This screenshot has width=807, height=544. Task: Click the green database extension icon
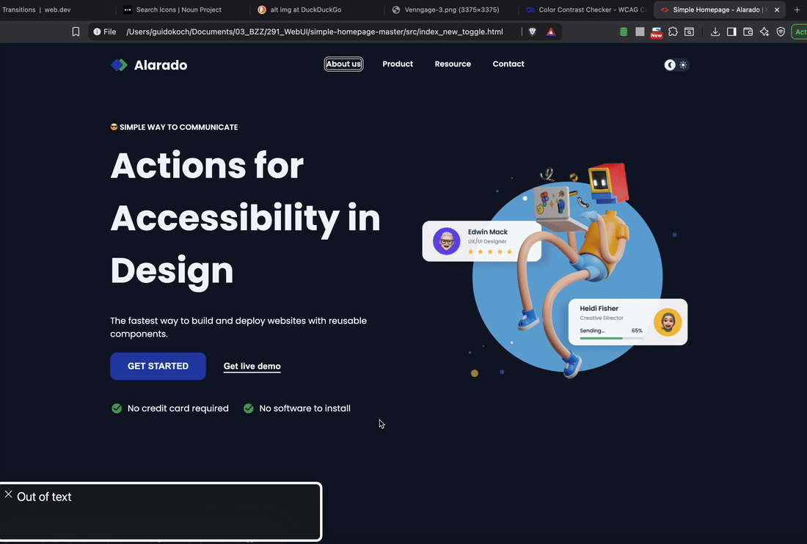tap(624, 32)
